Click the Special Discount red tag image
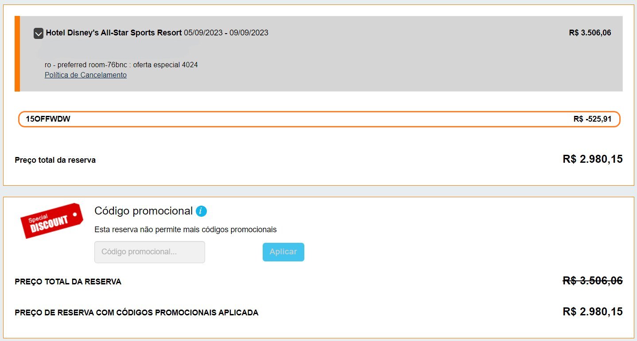Viewport: 637px width, 341px height. coord(51,220)
